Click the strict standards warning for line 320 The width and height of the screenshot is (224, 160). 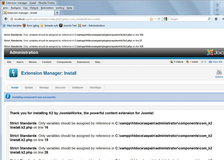tap(74, 35)
